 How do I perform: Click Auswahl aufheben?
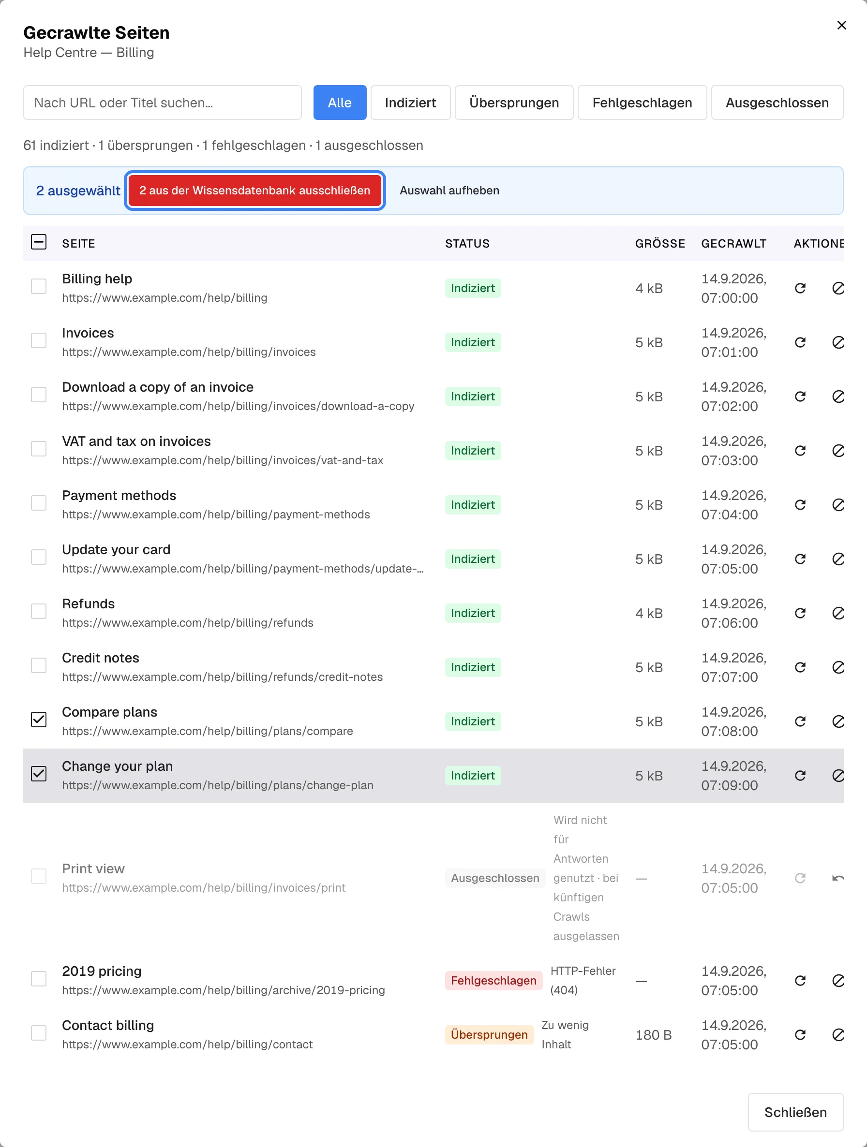(449, 191)
